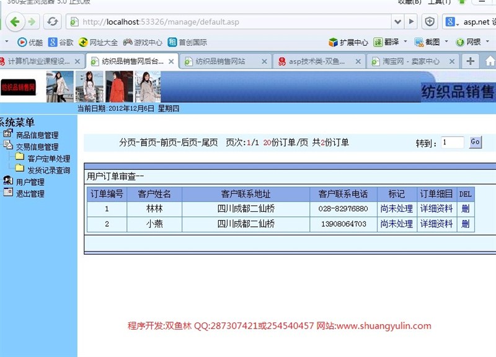
Task: Close the asp技术类-双鱼 tab
Action: 358,61
